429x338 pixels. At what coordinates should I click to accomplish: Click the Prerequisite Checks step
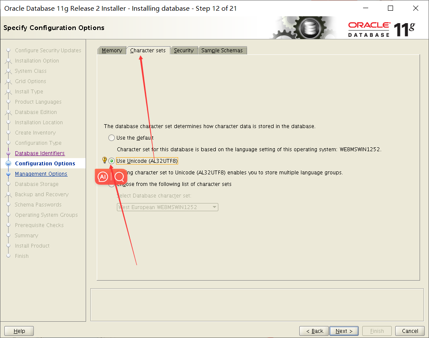pos(39,225)
